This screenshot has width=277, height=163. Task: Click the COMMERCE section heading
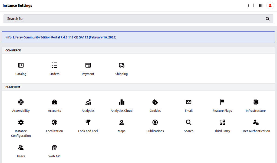point(13,50)
